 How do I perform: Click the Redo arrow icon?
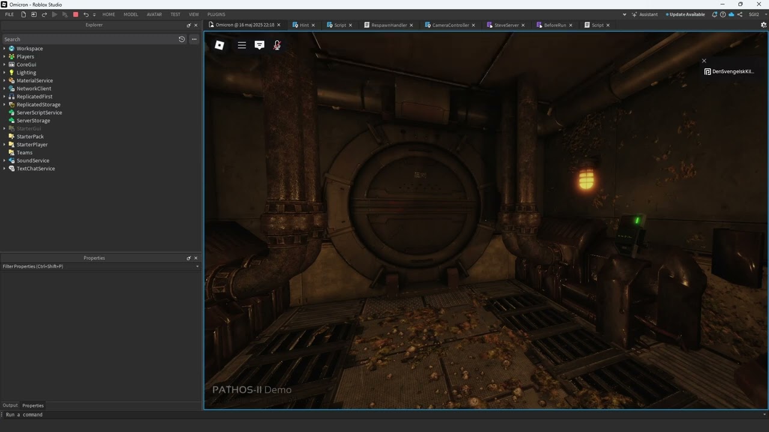pyautogui.click(x=44, y=14)
